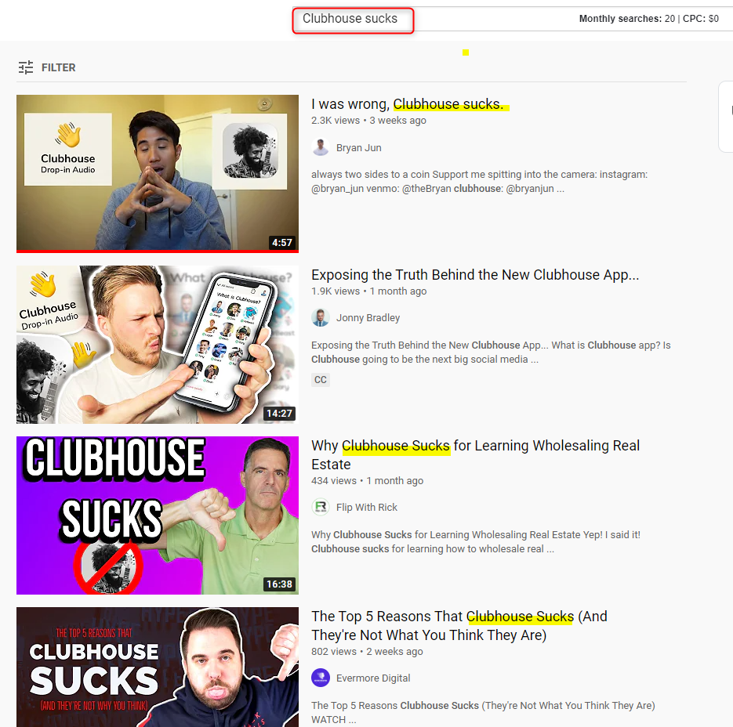
Task: Click the 'CPC: $0' keyword stat
Action: tap(701, 19)
